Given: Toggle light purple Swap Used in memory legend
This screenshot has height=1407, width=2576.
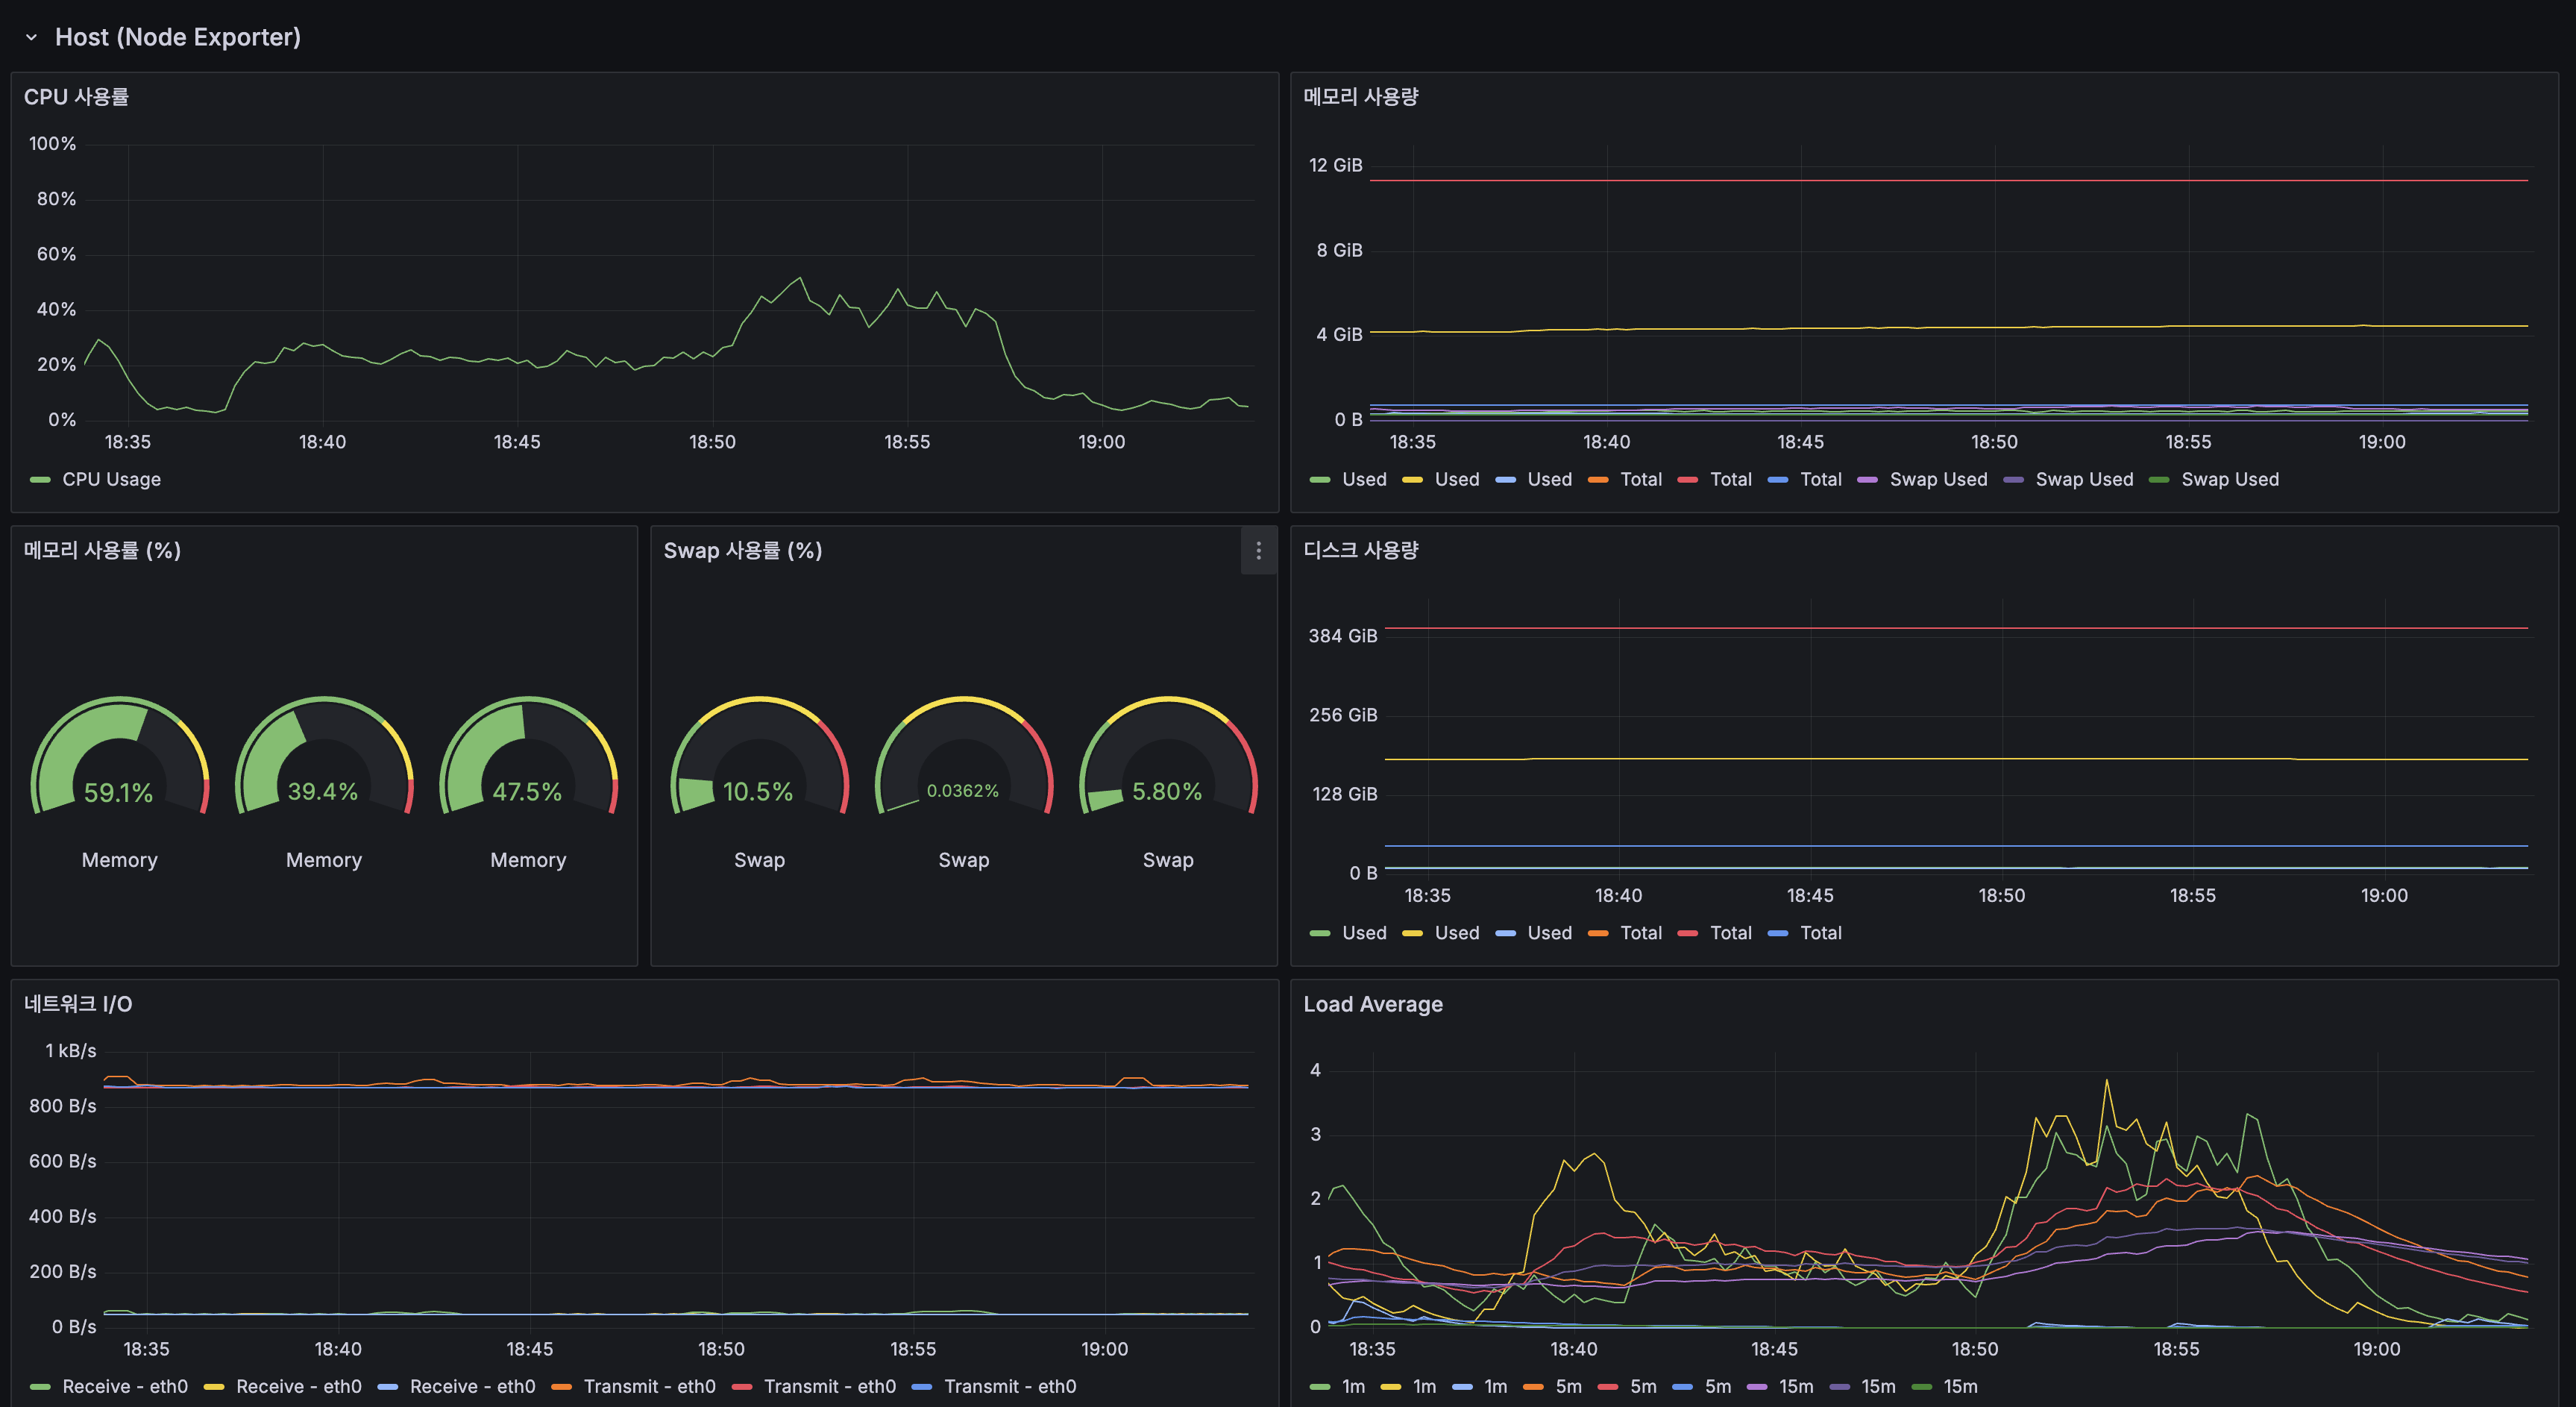Looking at the screenshot, I should point(1938,480).
